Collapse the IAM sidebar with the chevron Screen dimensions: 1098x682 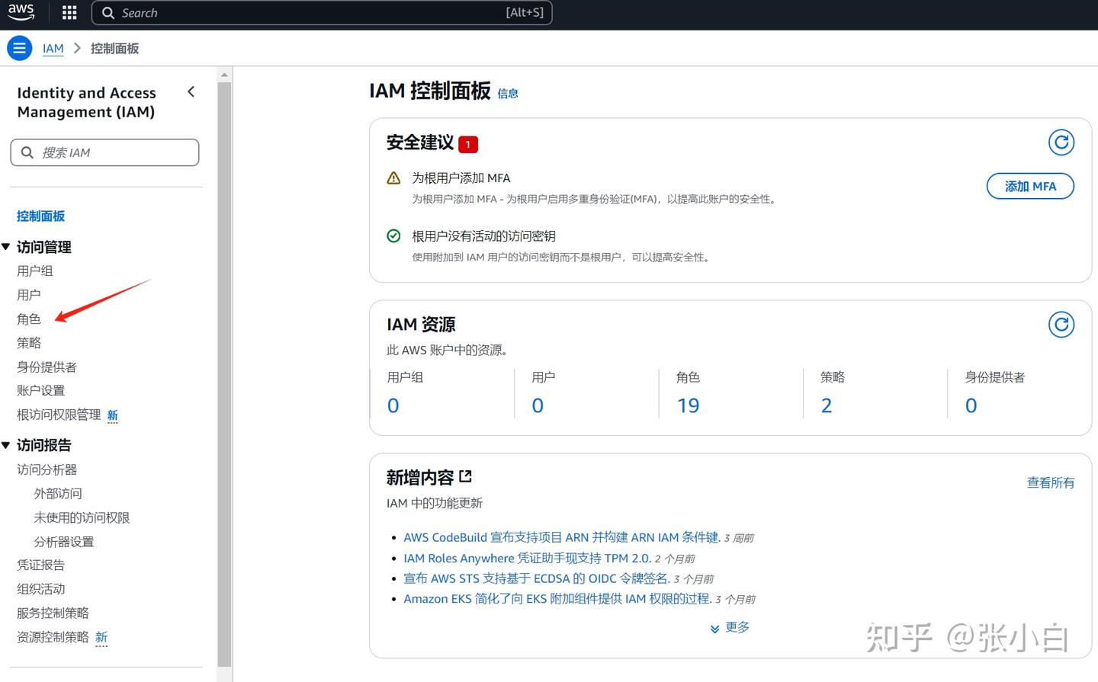(191, 92)
